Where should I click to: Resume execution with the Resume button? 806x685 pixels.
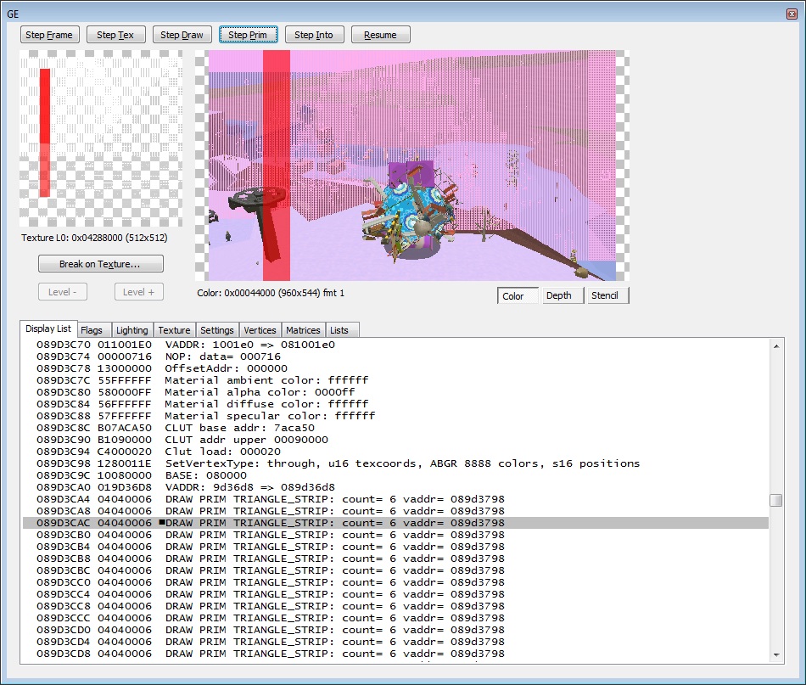(380, 35)
